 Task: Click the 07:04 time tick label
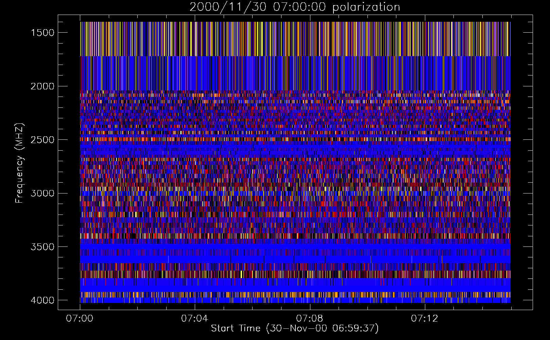point(194,319)
